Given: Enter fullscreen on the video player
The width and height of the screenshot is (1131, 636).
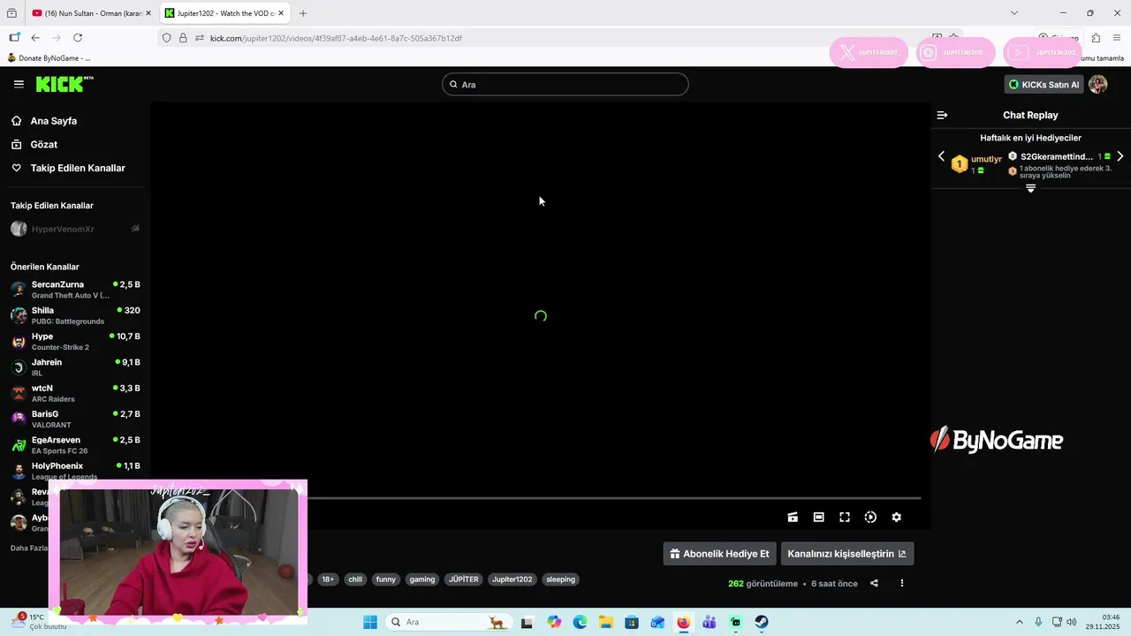Looking at the screenshot, I should point(844,518).
